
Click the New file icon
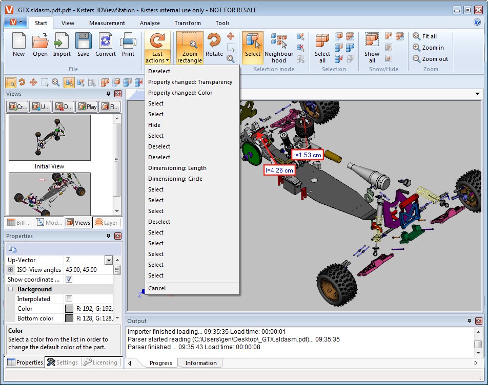coord(18,45)
